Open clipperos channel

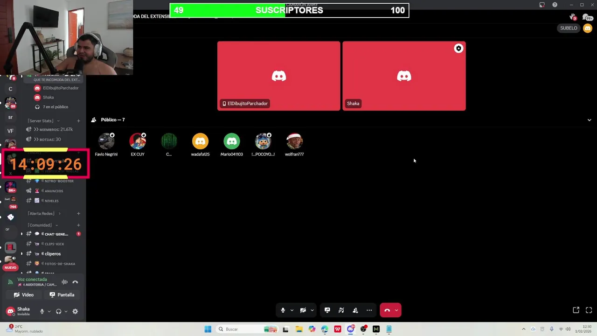point(53,254)
